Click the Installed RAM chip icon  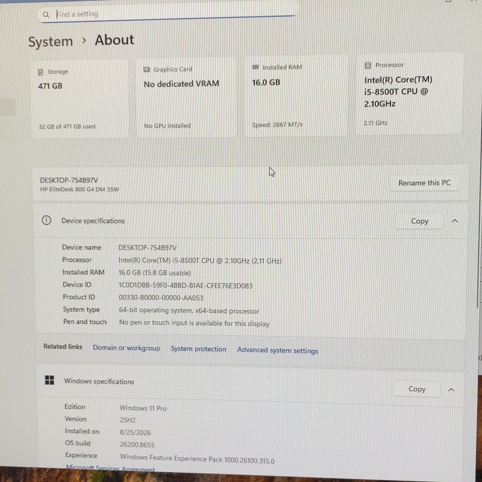click(255, 67)
